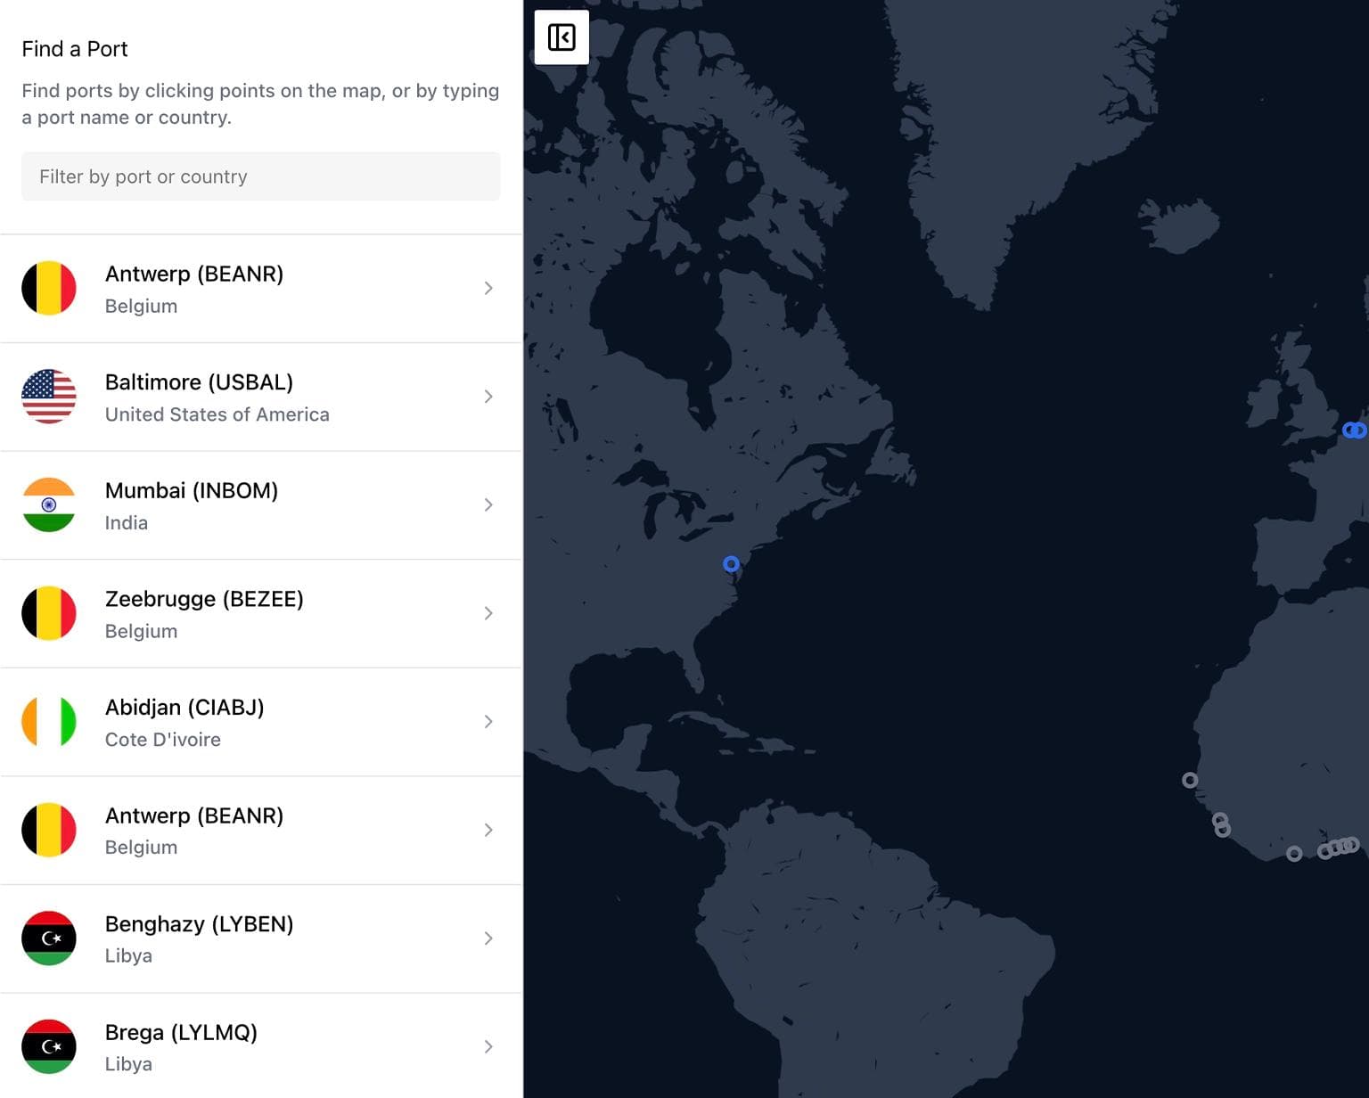Expand the Brega (LYLMQ) chevron arrow

(x=488, y=1046)
